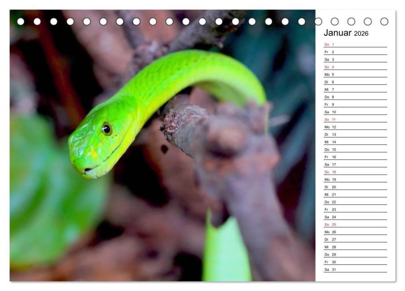This screenshot has height=291, width=405.
Task: Click the Sa 10 date row
Action: (x=355, y=112)
